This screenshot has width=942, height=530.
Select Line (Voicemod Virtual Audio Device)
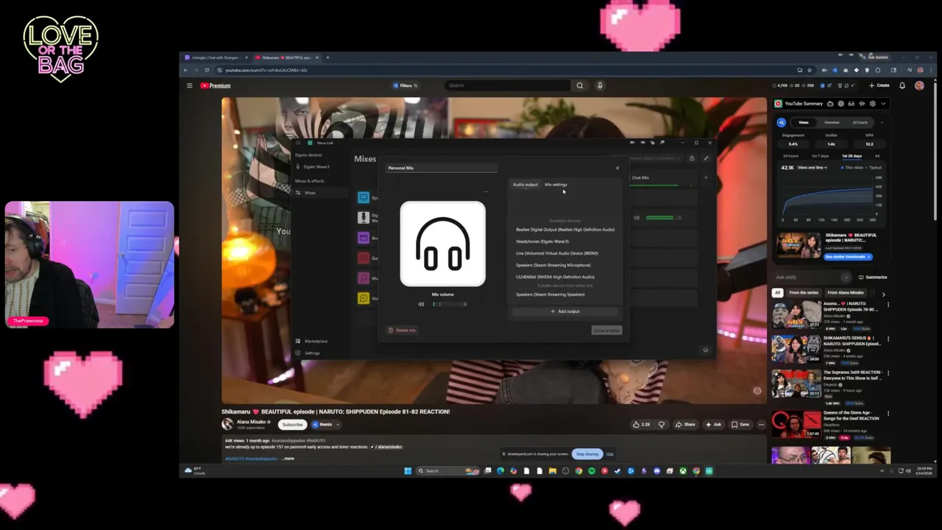click(x=557, y=253)
